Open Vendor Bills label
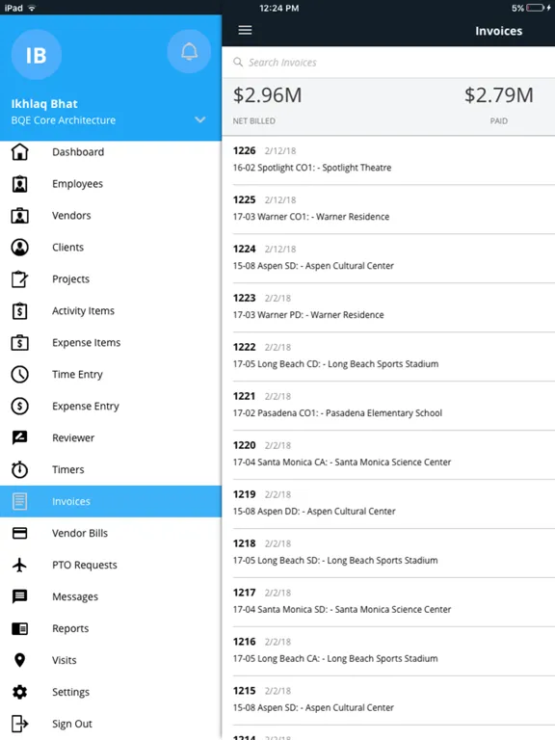The height and width of the screenshot is (740, 555). (x=80, y=533)
